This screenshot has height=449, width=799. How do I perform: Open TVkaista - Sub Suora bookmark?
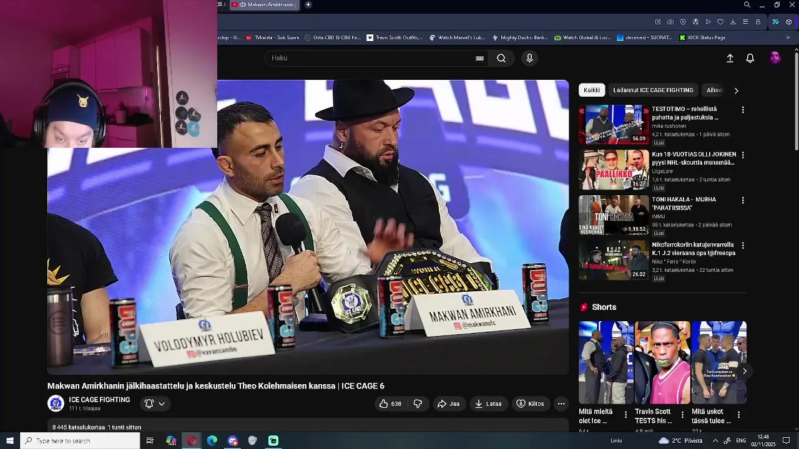(272, 37)
